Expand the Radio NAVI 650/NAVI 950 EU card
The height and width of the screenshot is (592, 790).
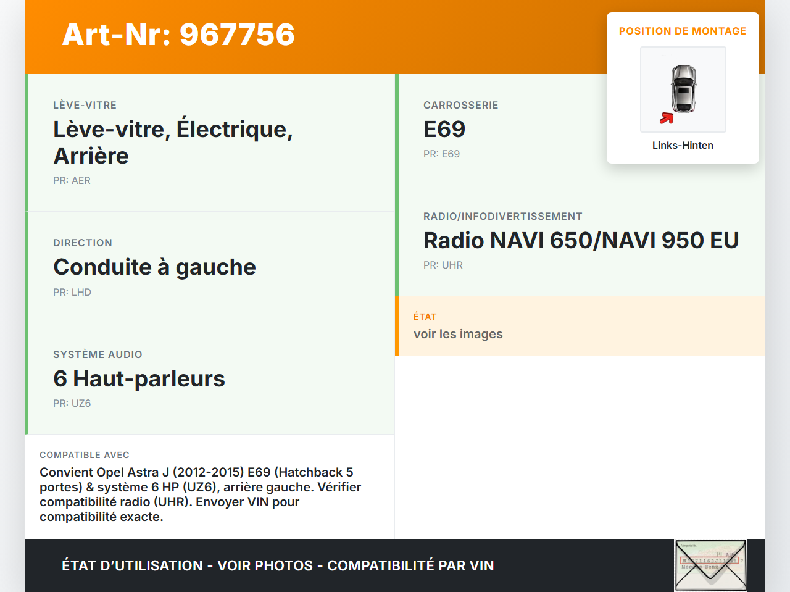click(x=580, y=240)
